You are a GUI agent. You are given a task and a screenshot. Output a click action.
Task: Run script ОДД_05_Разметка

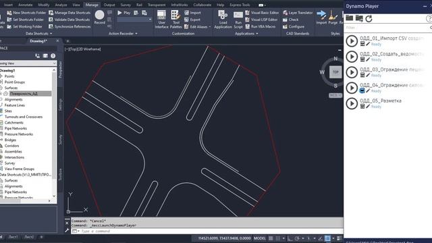(352, 103)
